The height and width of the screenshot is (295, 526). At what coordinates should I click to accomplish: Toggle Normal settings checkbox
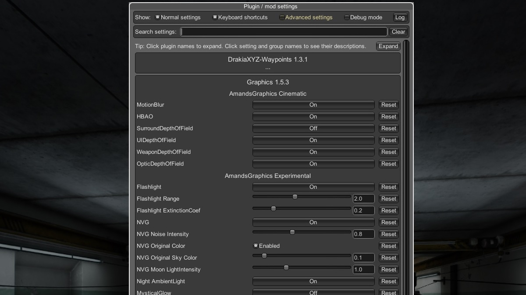click(157, 17)
